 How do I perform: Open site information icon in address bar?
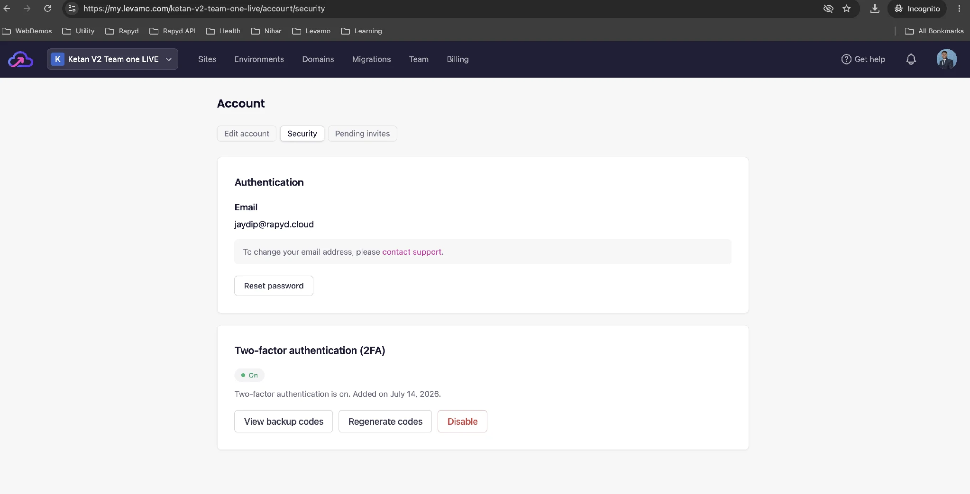click(x=72, y=9)
